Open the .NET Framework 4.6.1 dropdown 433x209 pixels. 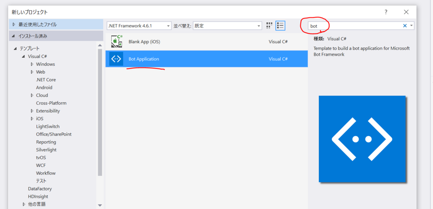point(139,26)
